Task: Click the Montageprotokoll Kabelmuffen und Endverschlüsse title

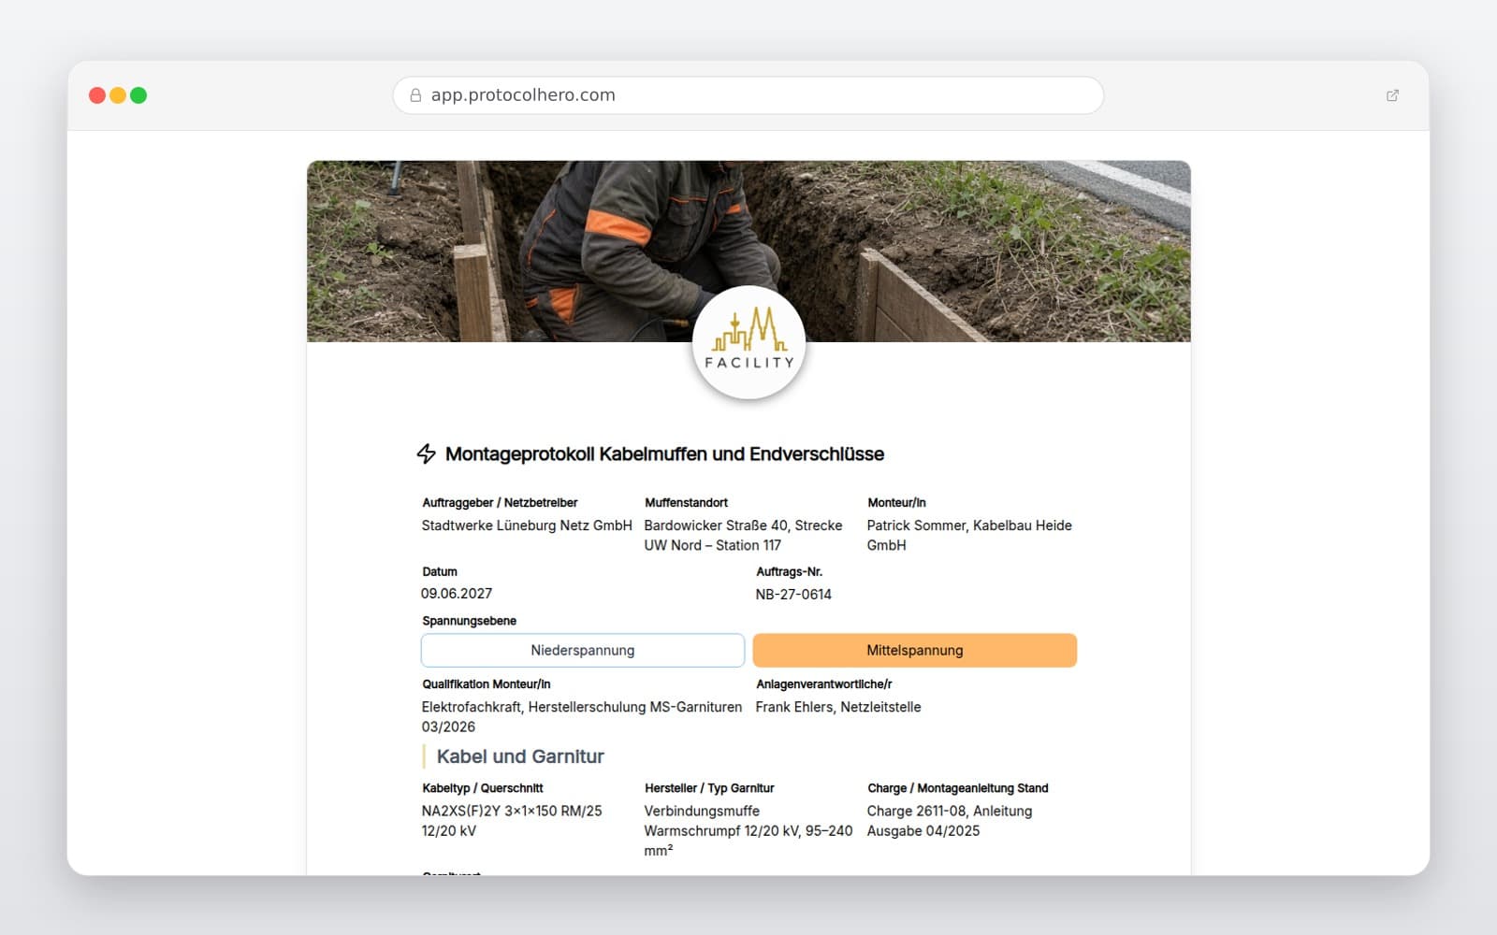Action: tap(664, 454)
